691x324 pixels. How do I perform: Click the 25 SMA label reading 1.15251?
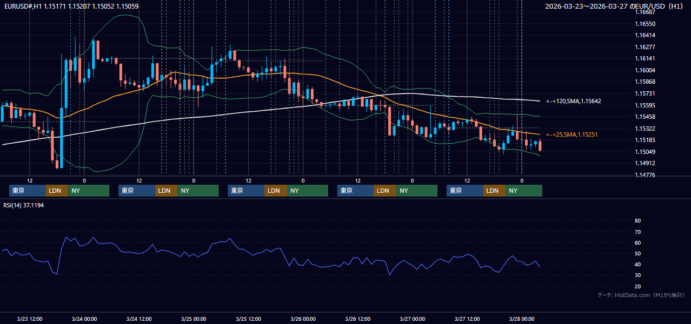pyautogui.click(x=572, y=134)
